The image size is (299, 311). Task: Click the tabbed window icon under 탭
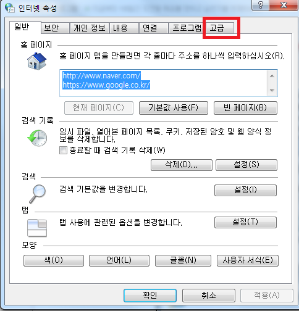(x=37, y=228)
